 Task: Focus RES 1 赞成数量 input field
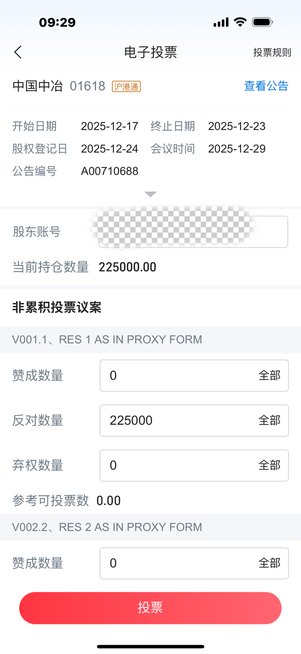[176, 375]
